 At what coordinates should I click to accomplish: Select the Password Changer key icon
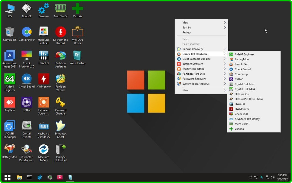pyautogui.click(x=60, y=106)
